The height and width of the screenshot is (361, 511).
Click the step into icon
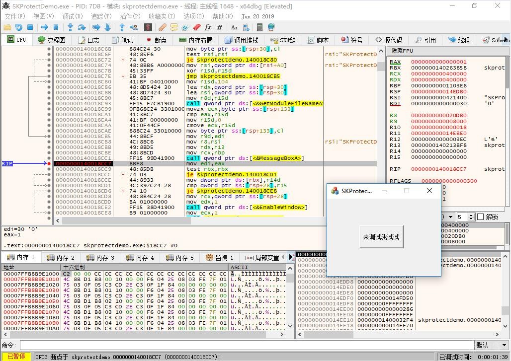coord(70,27)
